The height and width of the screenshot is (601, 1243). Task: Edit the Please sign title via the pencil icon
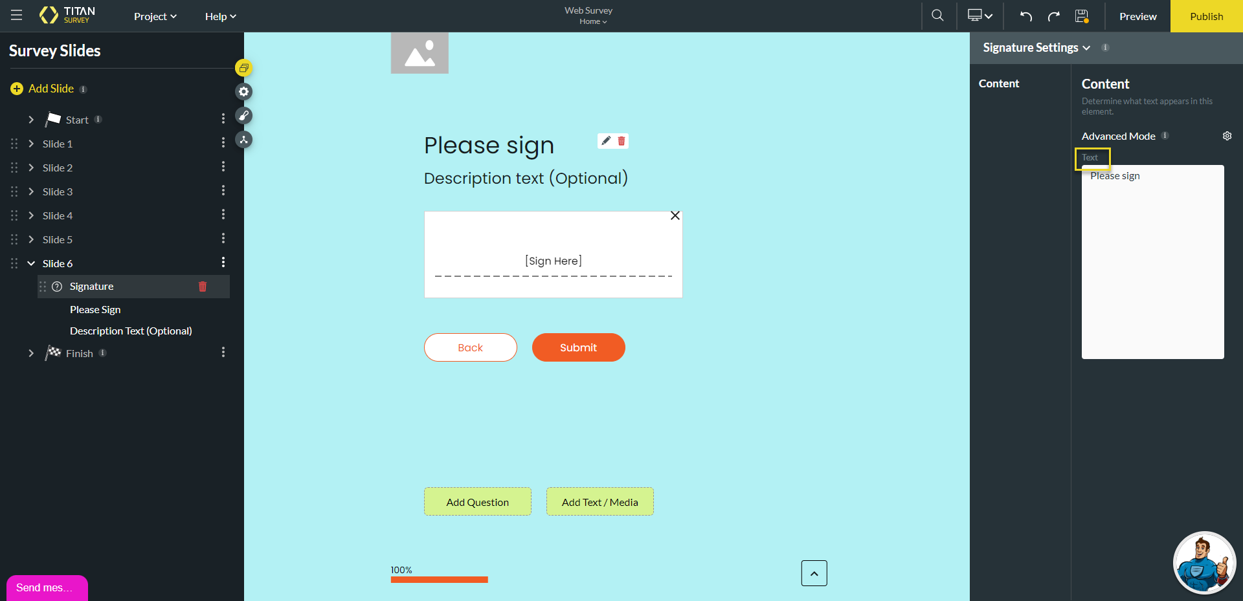606,140
